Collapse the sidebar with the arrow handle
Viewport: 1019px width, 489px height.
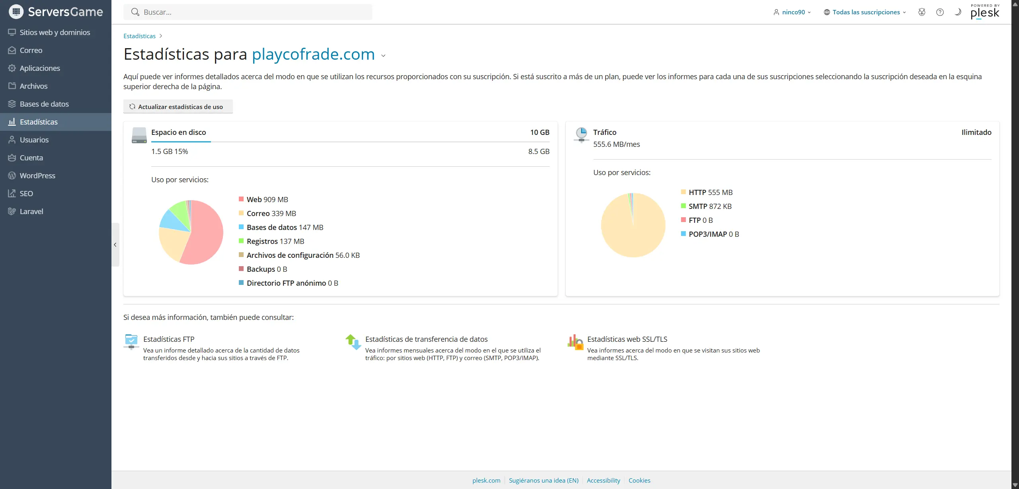[115, 245]
